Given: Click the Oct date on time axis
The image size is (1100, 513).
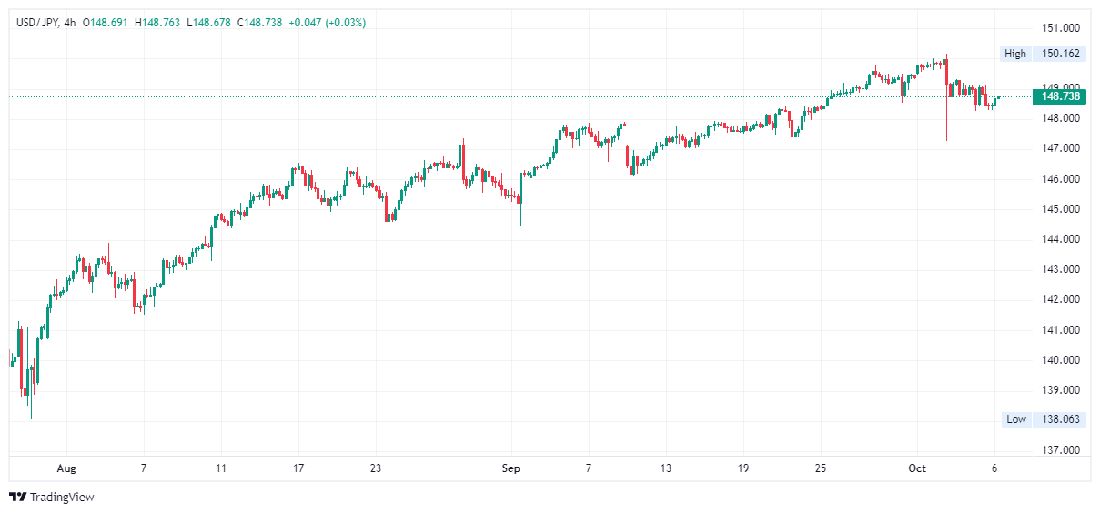Looking at the screenshot, I should (917, 468).
